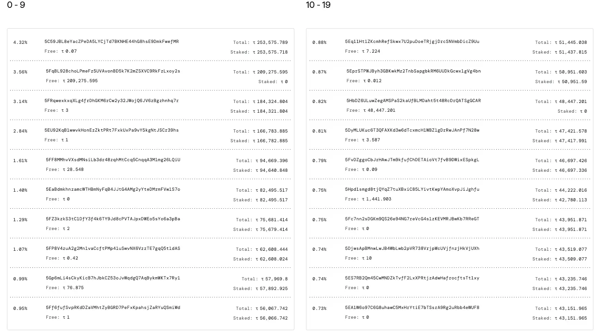This screenshot has width=605, height=333.
Task: Click the address beginning with 5Ff6fufSvp
Action: (113, 308)
